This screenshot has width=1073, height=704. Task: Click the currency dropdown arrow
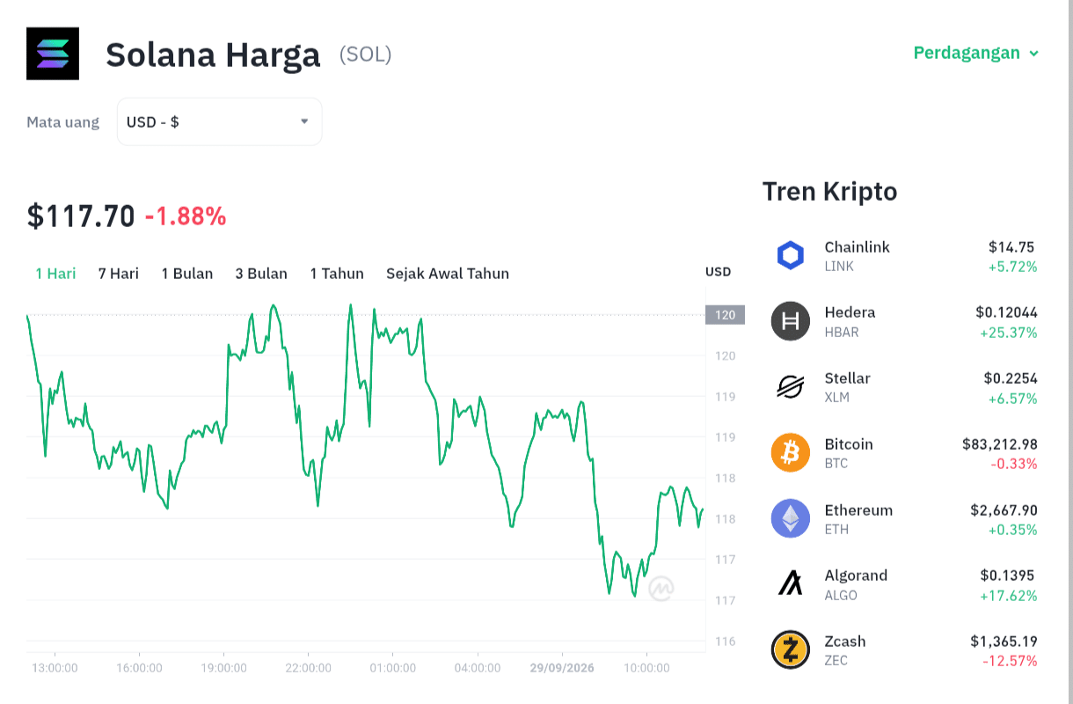(x=304, y=121)
